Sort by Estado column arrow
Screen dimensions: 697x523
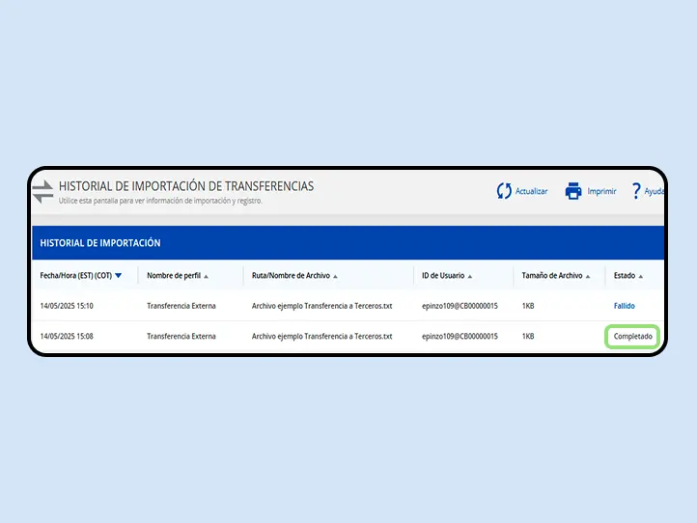click(641, 276)
